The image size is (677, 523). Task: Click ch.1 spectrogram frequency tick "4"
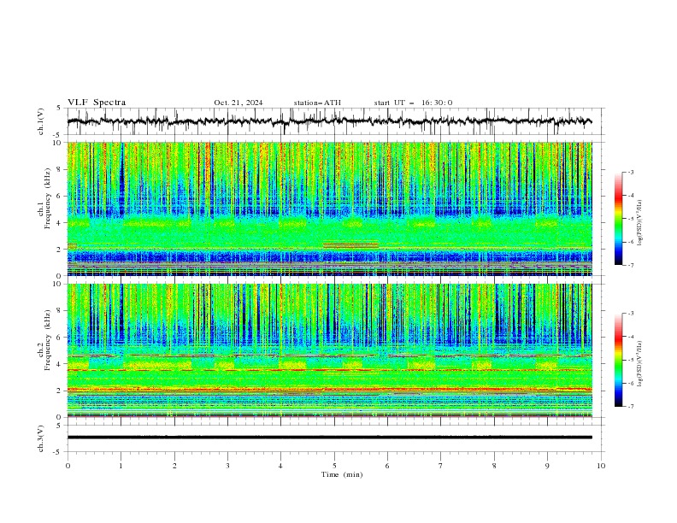[x=60, y=223]
